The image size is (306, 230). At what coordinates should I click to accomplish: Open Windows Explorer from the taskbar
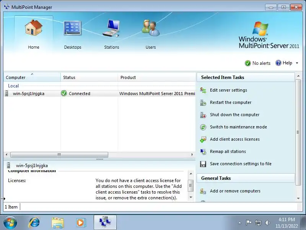(x=58, y=223)
